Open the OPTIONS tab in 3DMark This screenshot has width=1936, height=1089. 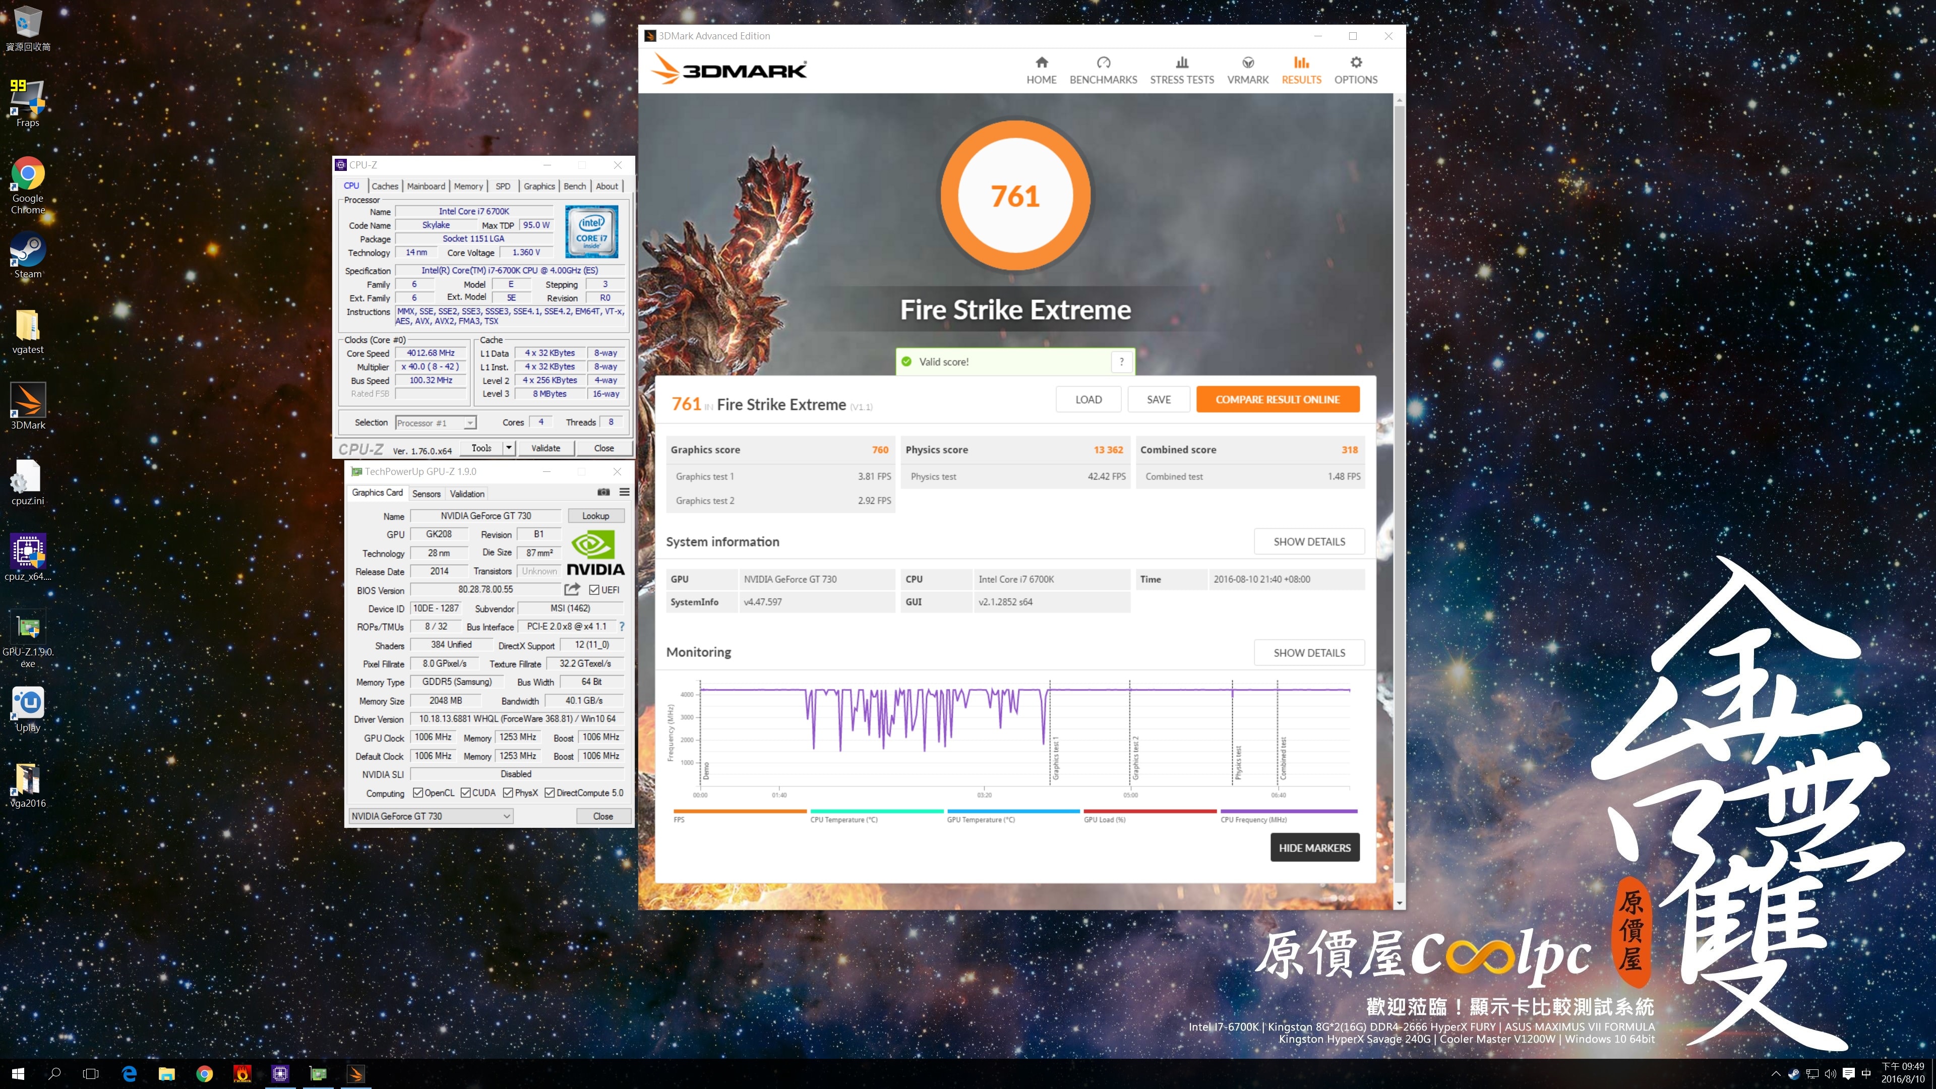tap(1356, 70)
